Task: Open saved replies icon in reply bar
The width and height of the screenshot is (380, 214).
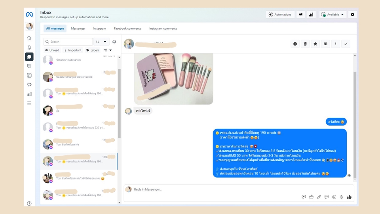Action: (304, 197)
